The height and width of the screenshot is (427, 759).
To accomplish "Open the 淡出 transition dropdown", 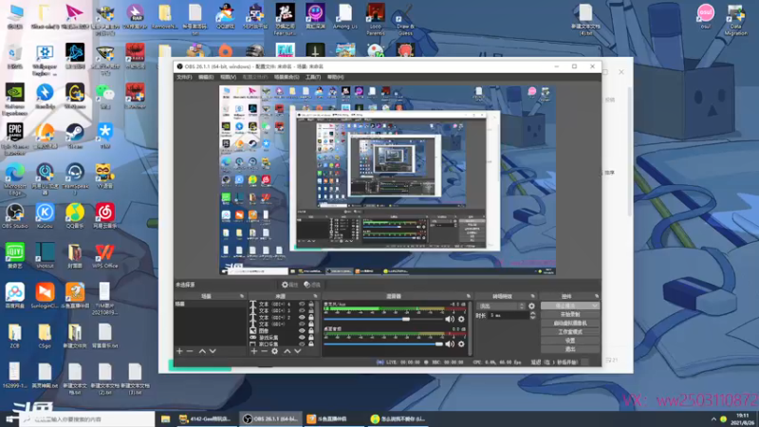I will click(501, 306).
